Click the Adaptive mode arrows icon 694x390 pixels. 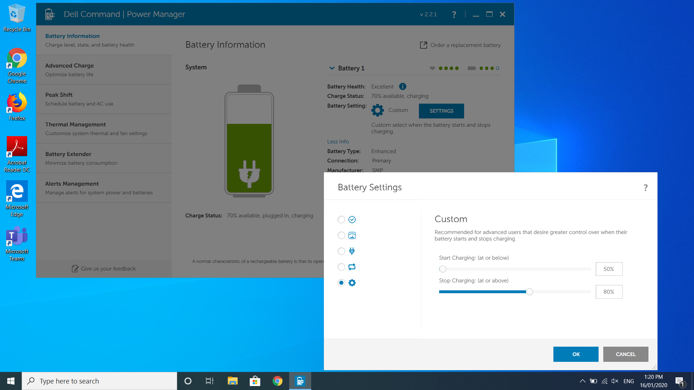pos(352,267)
